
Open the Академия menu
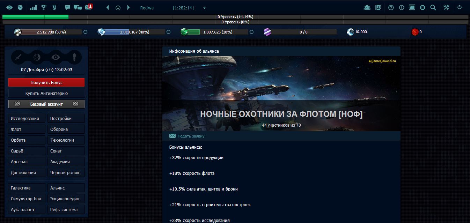pyautogui.click(x=66, y=162)
